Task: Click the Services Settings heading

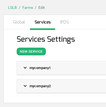Action: point(46,39)
